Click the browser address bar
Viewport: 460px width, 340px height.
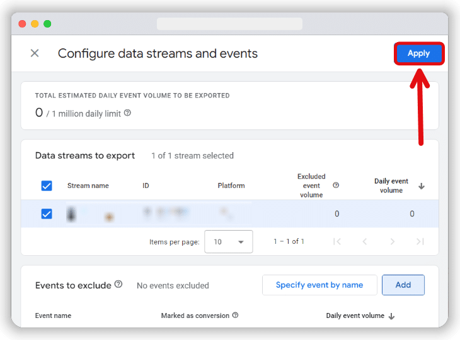click(229, 24)
